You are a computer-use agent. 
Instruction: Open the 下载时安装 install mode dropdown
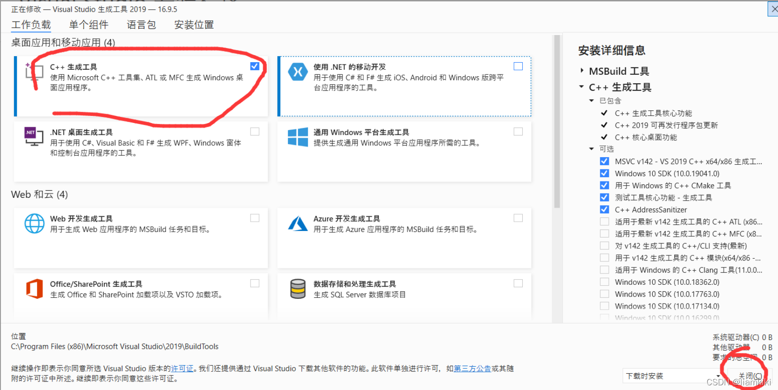pos(672,376)
